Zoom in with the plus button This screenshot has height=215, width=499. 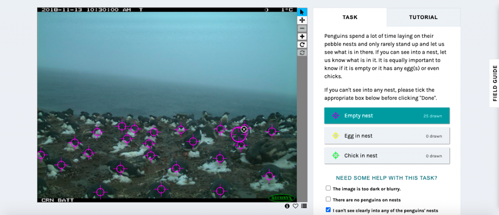coord(302,37)
